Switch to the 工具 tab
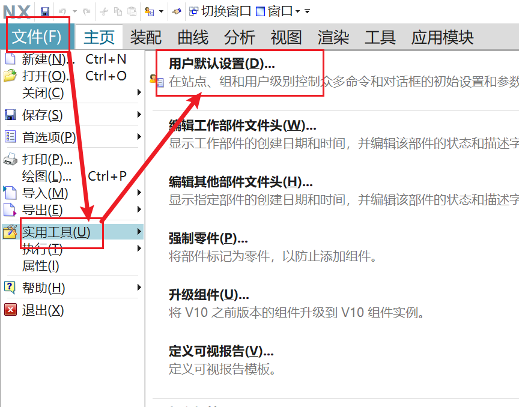 coord(380,37)
